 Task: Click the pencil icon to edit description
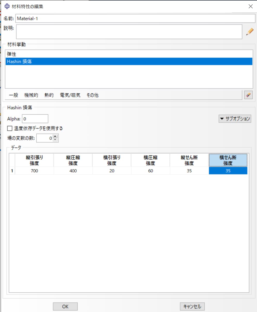coord(250,31)
